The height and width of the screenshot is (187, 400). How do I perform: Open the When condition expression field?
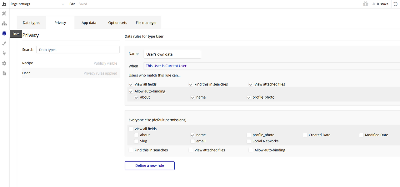(x=272, y=66)
